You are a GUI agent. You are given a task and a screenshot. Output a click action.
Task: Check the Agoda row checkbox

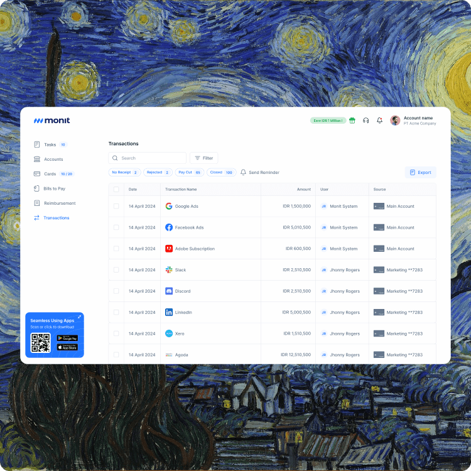coord(116,355)
